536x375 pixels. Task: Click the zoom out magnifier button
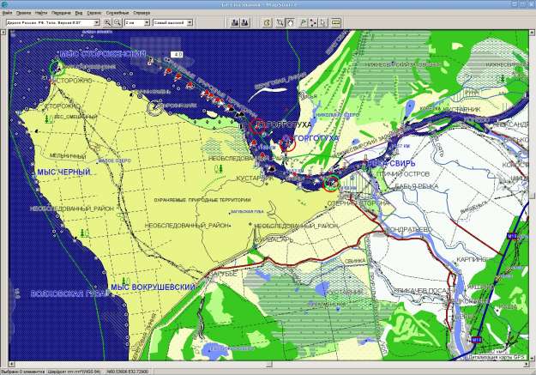point(116,22)
